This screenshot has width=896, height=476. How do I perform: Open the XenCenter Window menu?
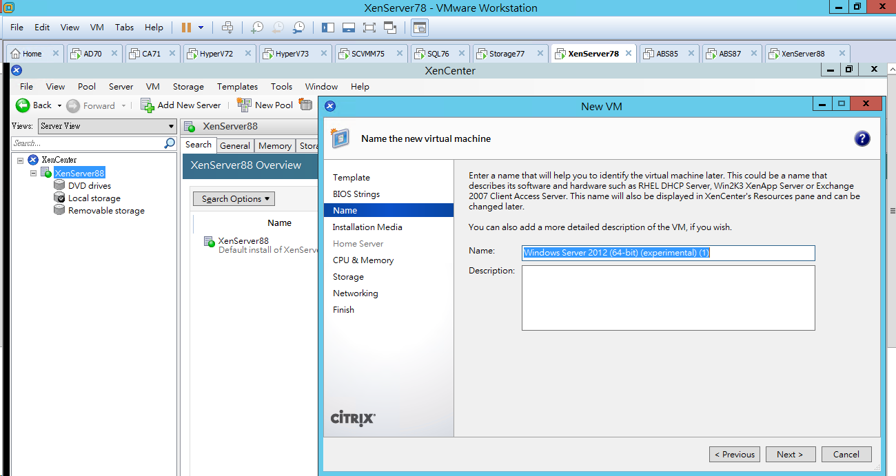[321, 87]
